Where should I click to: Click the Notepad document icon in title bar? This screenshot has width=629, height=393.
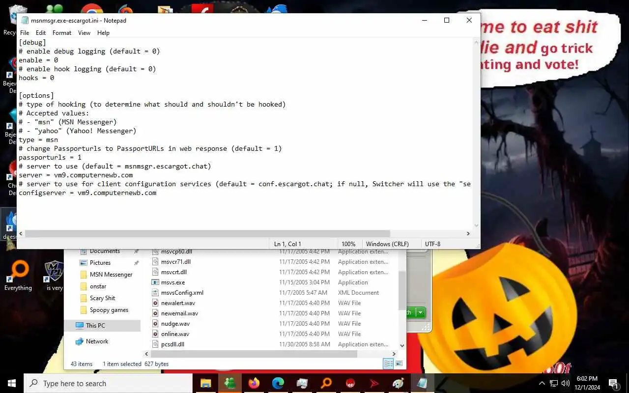[24, 20]
